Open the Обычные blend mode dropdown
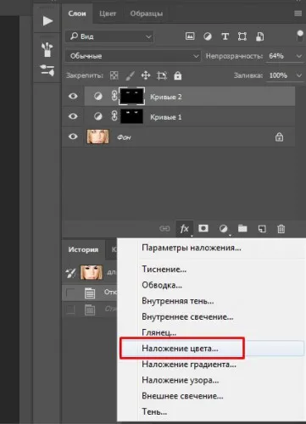This screenshot has height=424, width=306. click(133, 56)
